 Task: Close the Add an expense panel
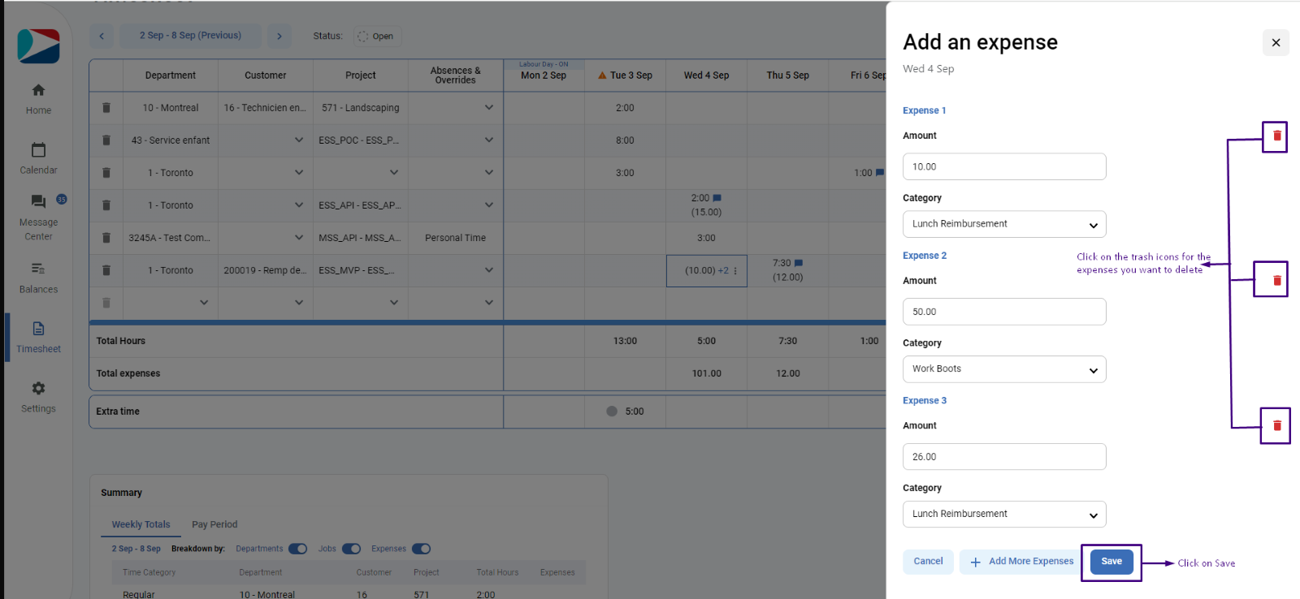point(1276,42)
